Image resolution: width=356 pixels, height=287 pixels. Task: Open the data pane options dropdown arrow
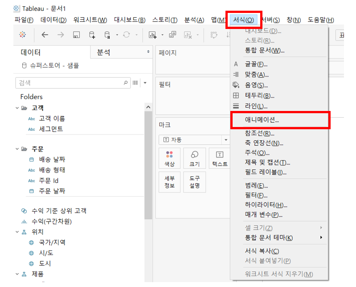click(x=145, y=82)
